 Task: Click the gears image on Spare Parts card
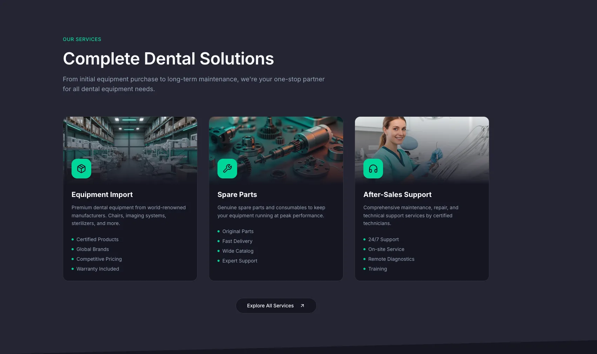(276, 150)
